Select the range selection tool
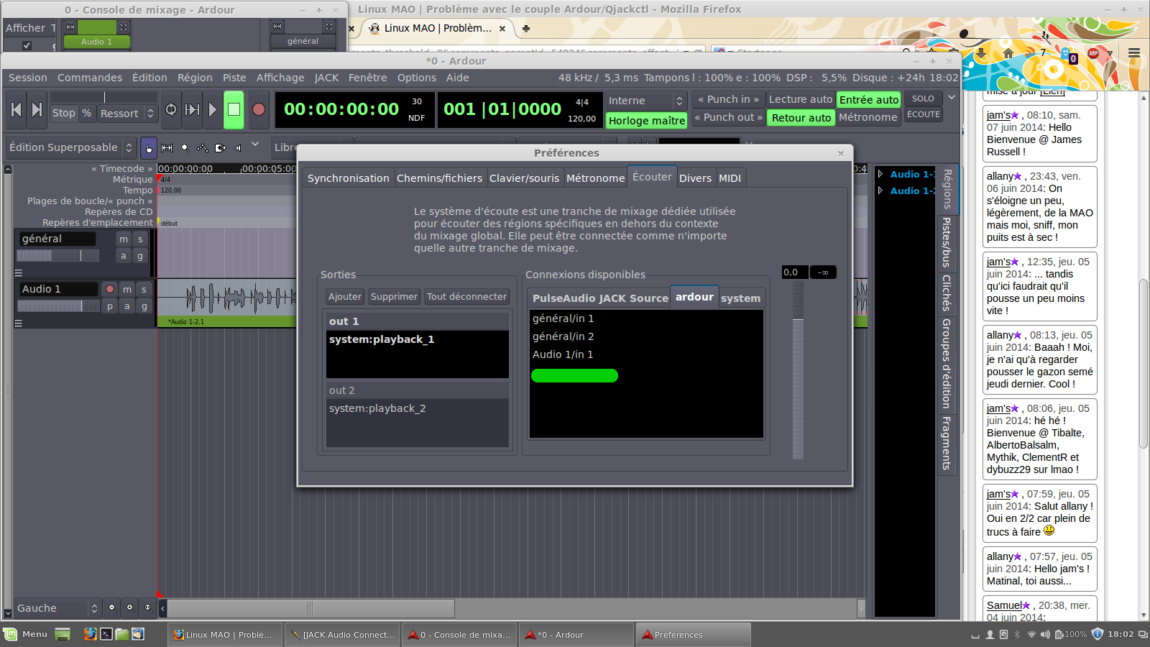Image resolution: width=1150 pixels, height=647 pixels. click(x=167, y=147)
